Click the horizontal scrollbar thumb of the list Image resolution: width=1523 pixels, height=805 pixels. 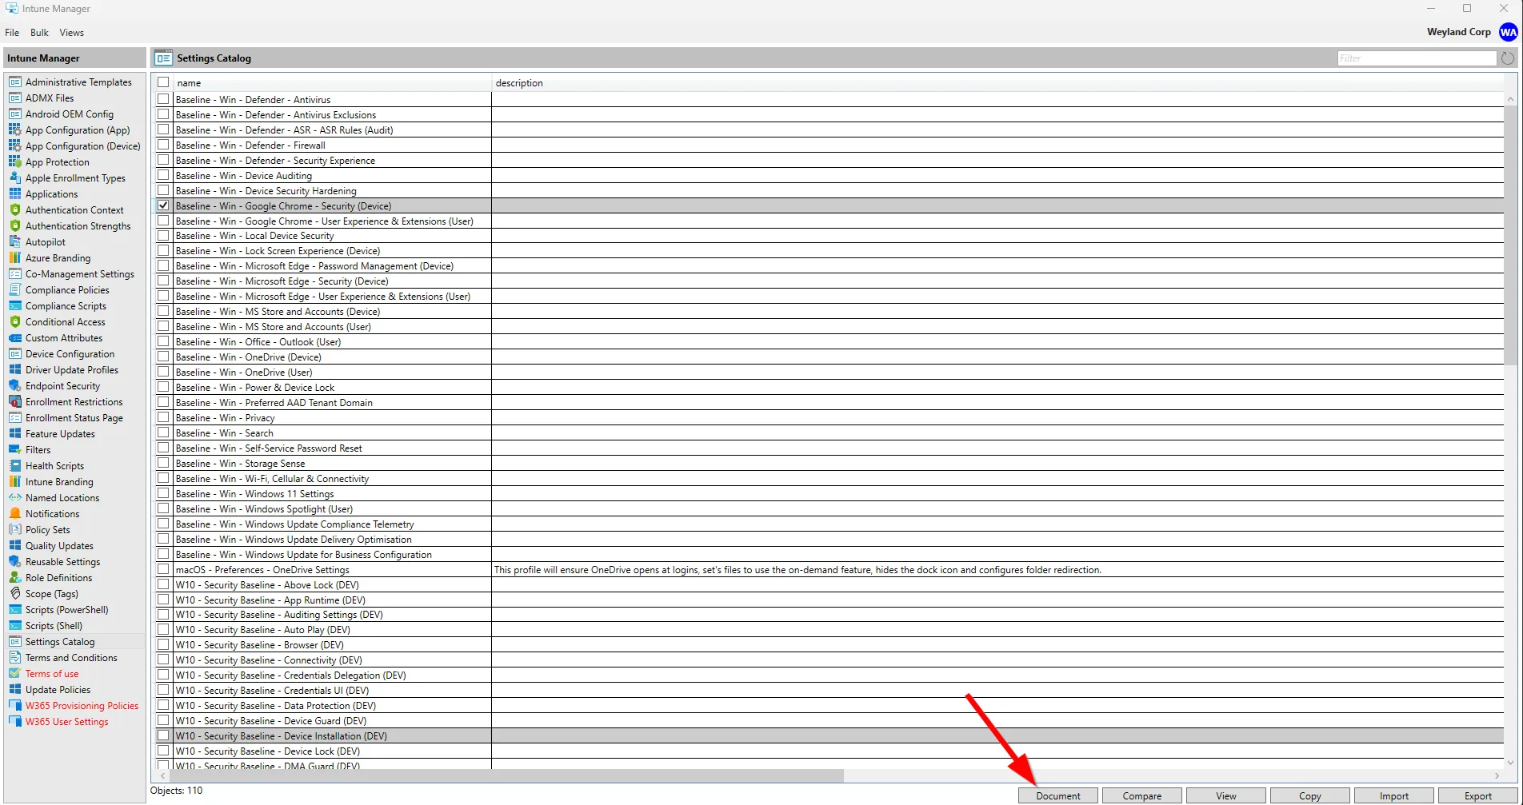point(506,776)
